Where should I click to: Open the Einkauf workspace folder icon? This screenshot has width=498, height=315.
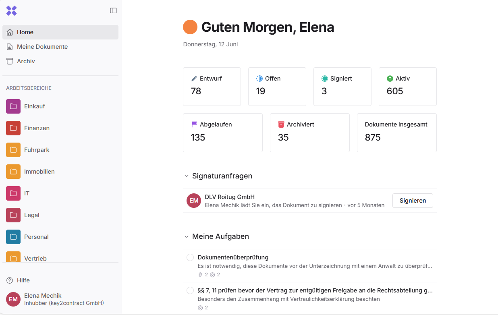[13, 106]
